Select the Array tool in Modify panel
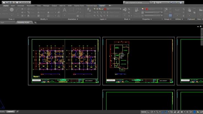Viewport: 203px width, 114px height. (48, 16)
